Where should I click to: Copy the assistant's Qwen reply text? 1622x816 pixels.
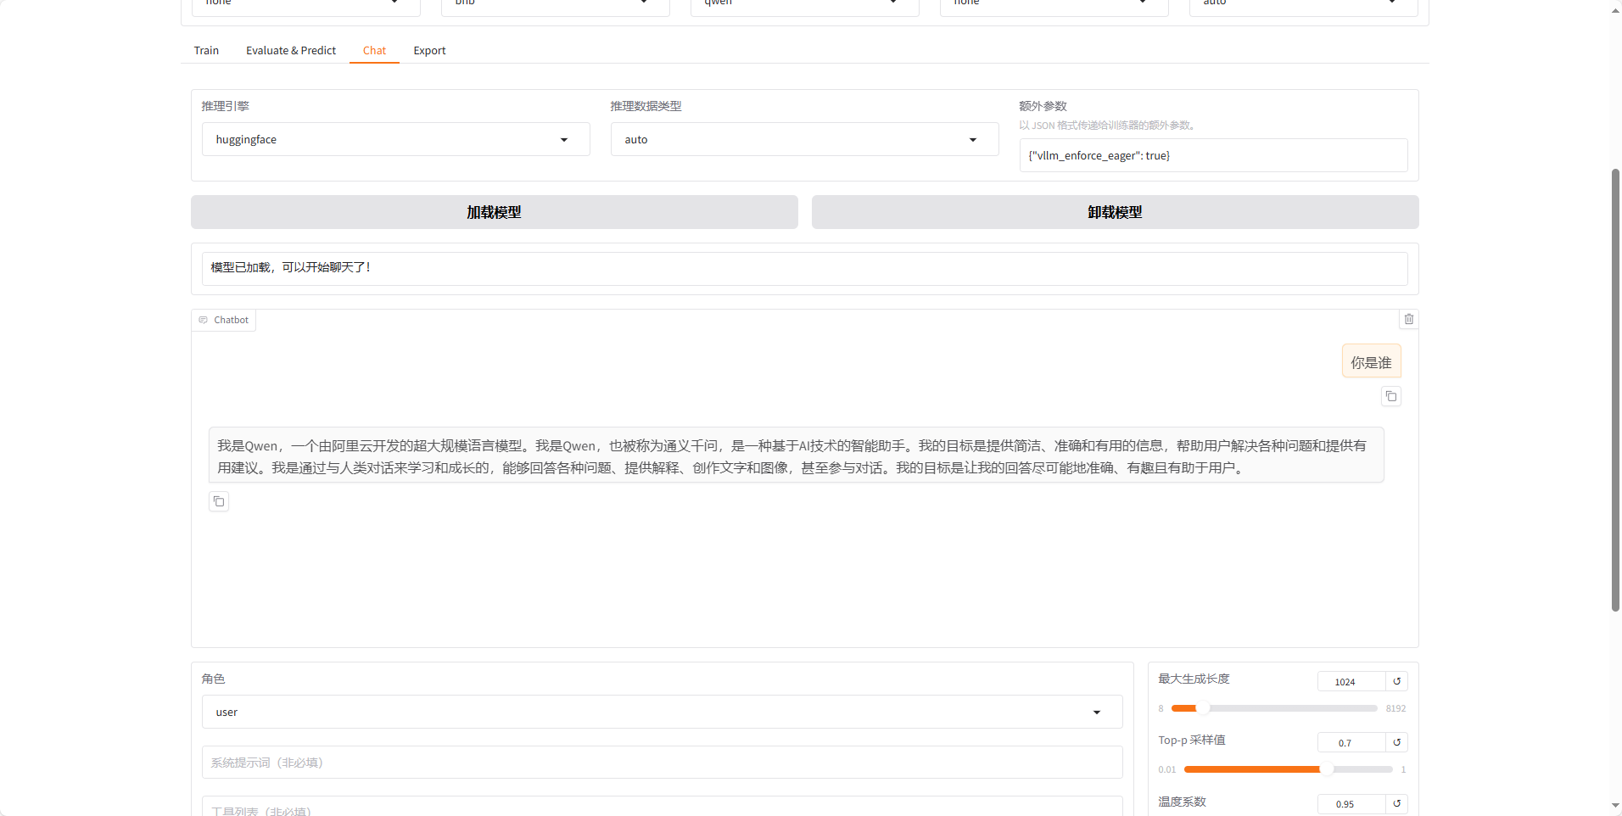coord(219,501)
